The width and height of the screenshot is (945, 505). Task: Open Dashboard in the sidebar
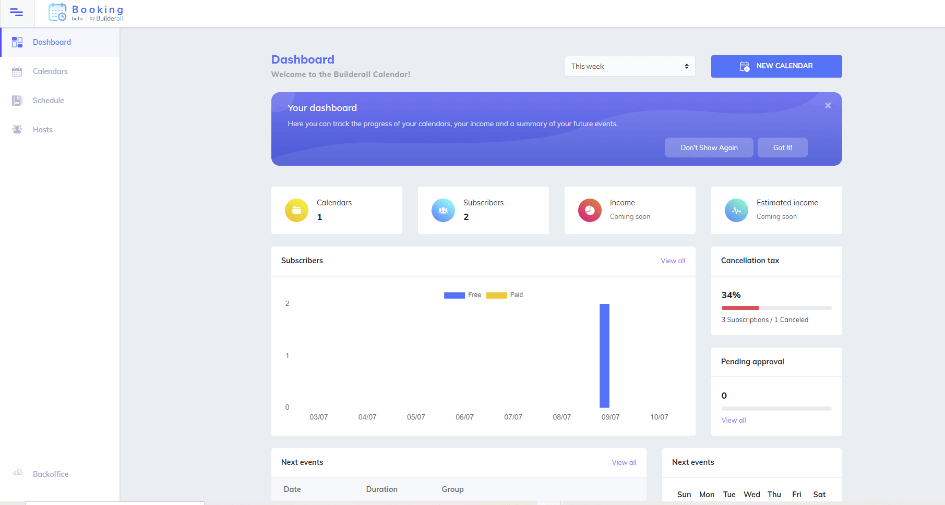click(52, 42)
